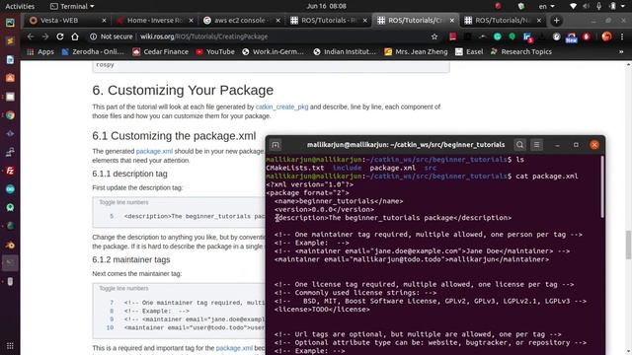Image resolution: width=632 pixels, height=355 pixels.
Task: Open the Chrome three-dot menu
Action: coord(622,36)
